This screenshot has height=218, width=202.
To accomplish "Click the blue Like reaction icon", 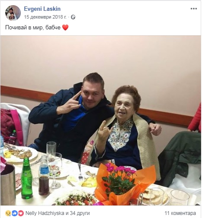I will coord(14,213).
